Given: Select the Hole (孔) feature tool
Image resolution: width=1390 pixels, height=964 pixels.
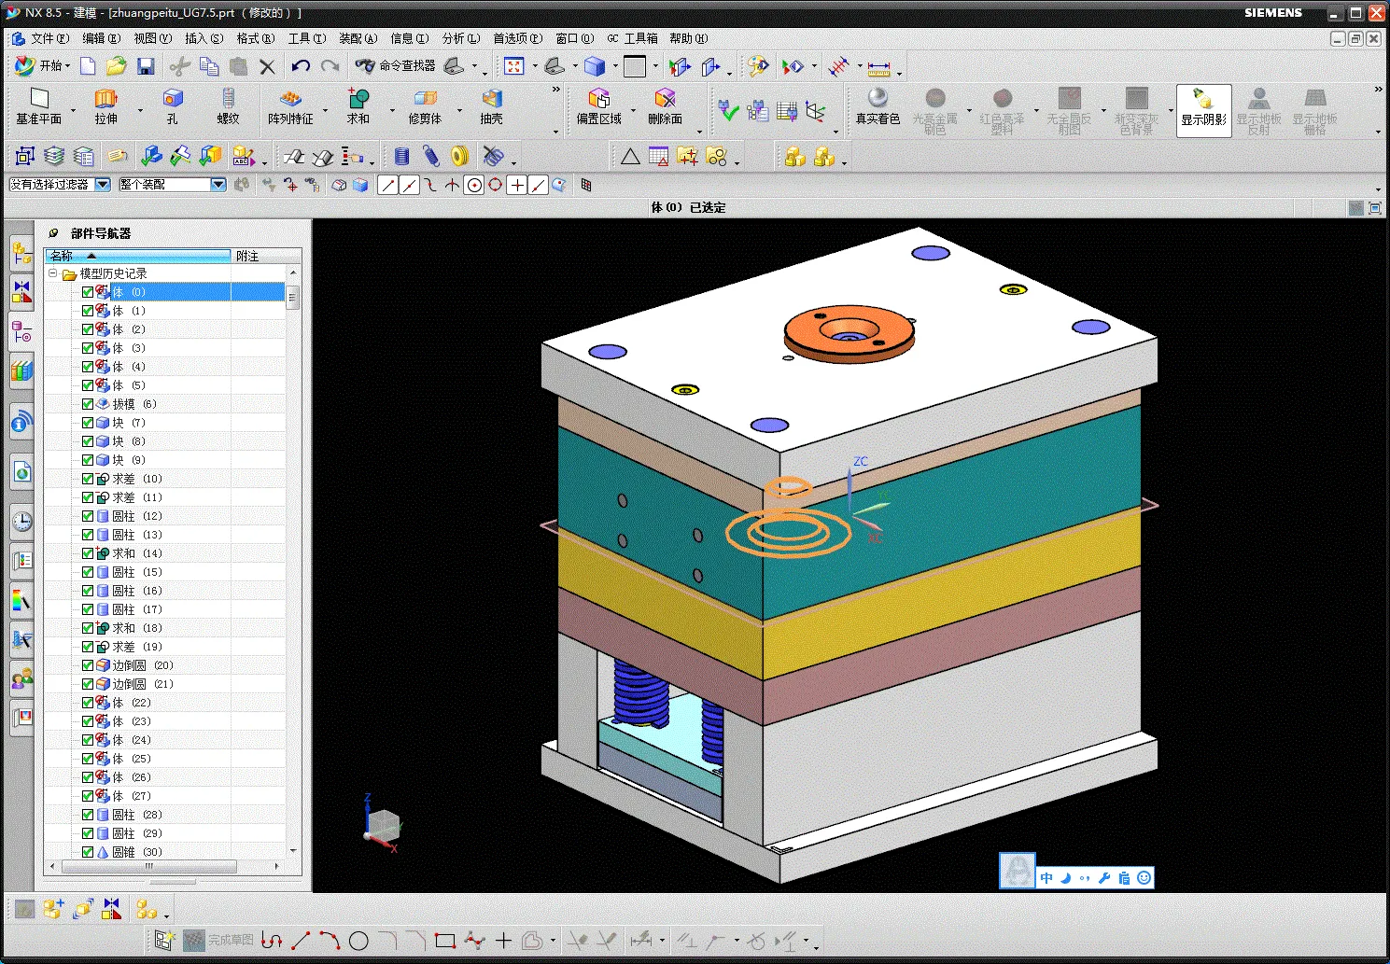Looking at the screenshot, I should [172, 99].
